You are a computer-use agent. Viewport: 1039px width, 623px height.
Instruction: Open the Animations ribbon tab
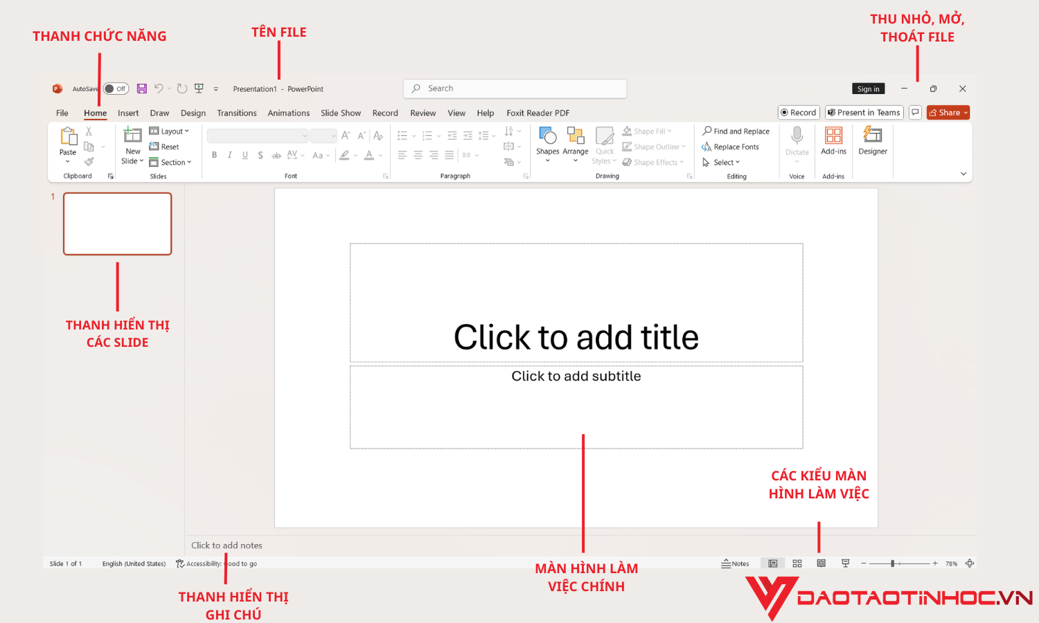tap(288, 112)
